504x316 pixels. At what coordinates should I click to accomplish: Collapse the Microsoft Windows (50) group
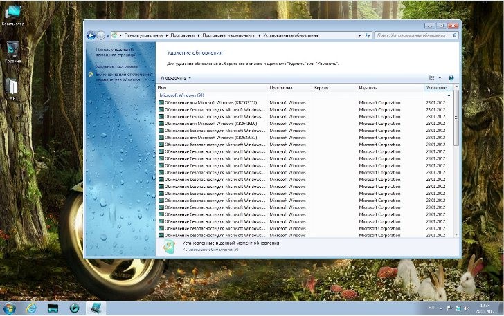click(x=449, y=95)
